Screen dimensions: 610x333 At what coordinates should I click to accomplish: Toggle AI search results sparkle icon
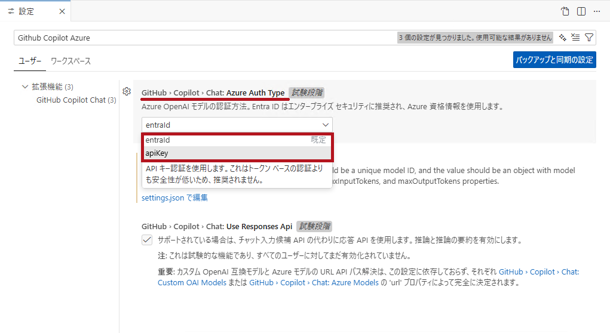coord(563,38)
